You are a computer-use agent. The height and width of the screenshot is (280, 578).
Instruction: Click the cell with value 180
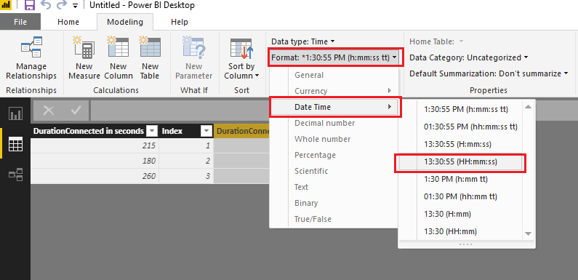[x=95, y=161]
